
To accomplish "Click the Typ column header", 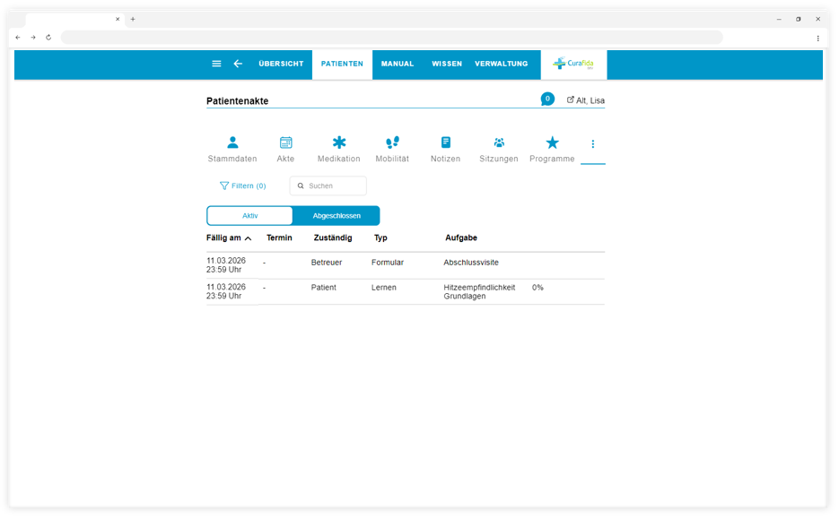I will pyautogui.click(x=380, y=237).
